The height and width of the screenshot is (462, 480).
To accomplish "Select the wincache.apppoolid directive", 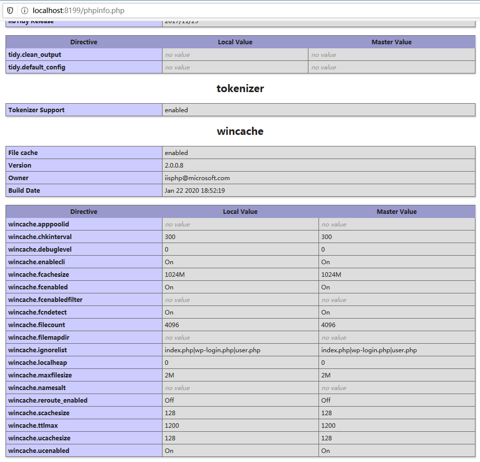I will click(84, 224).
